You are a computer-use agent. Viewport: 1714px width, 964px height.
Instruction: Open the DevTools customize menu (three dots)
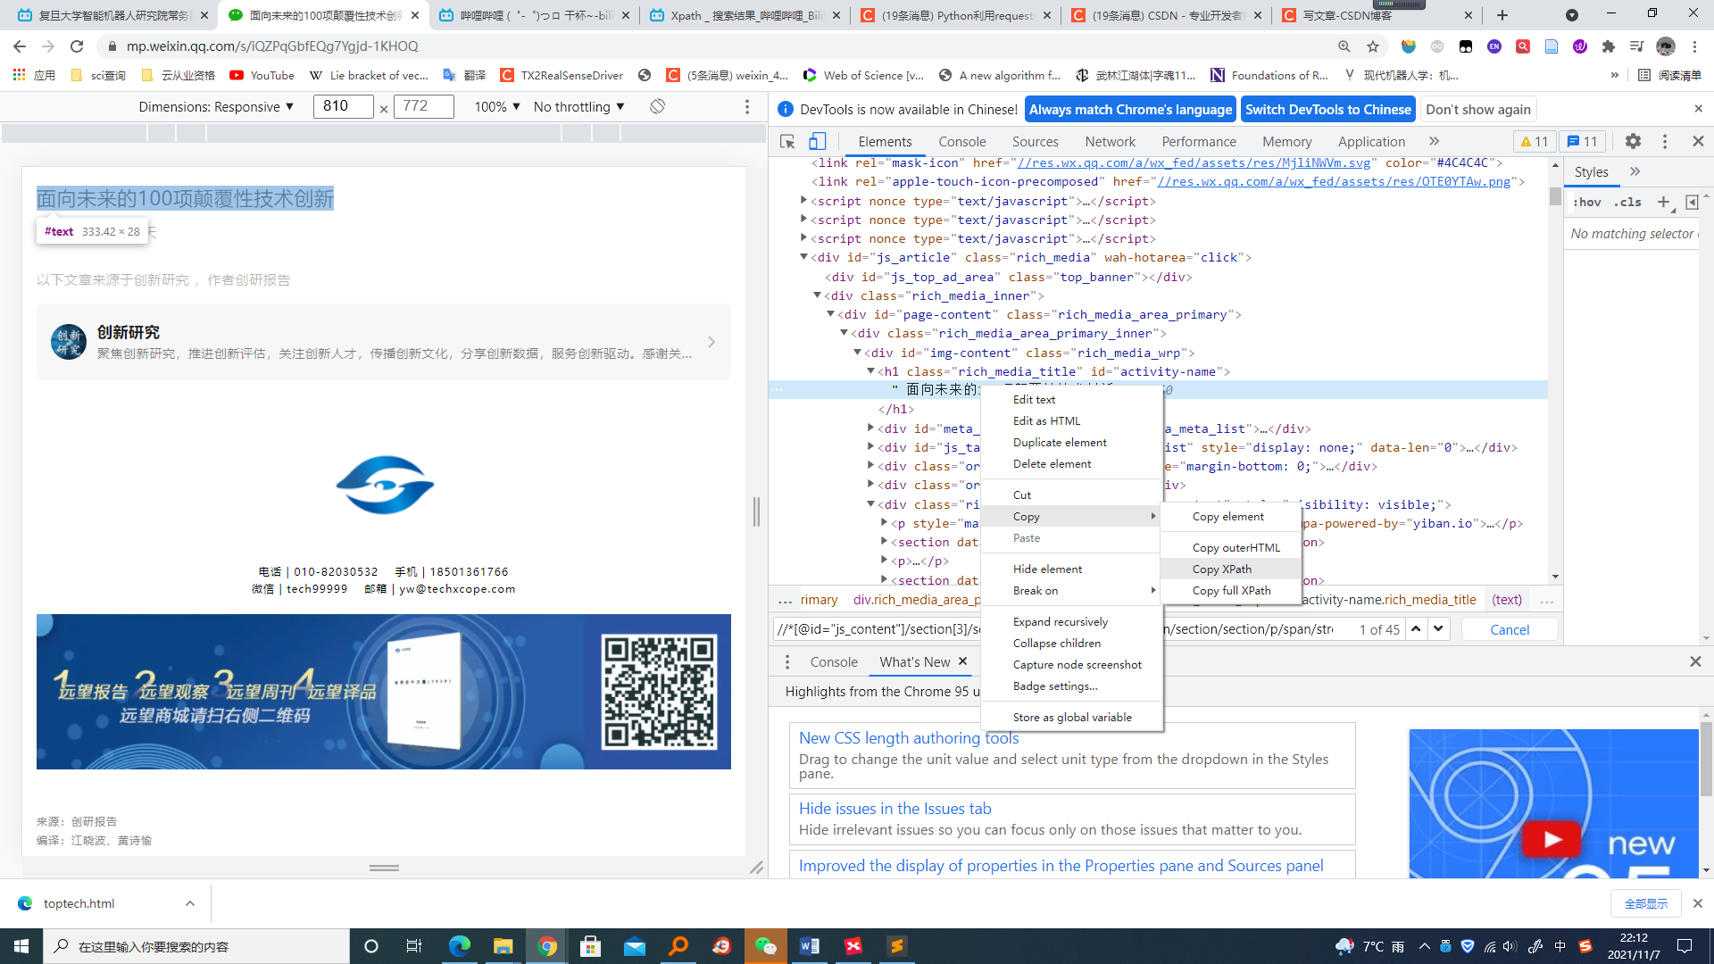coord(1664,141)
